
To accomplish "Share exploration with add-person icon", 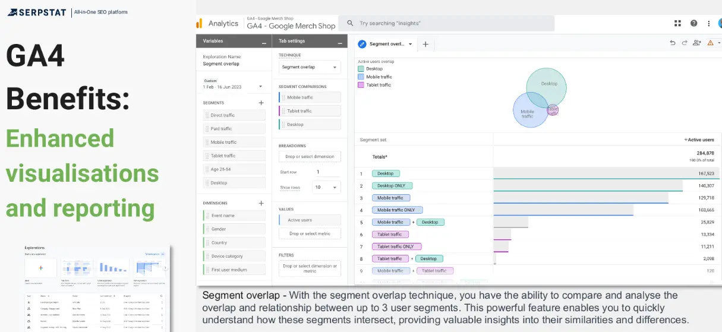I will pos(696,43).
